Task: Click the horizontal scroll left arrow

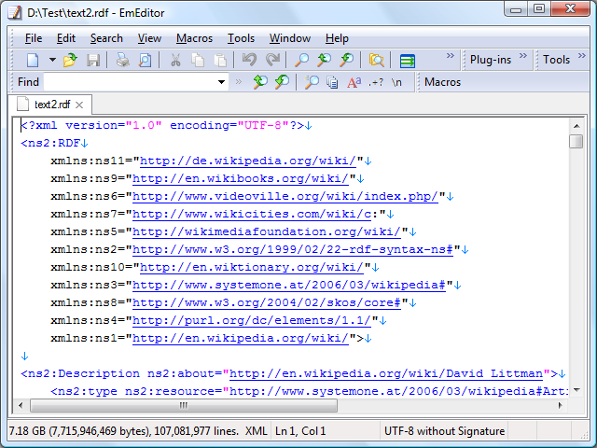Action: pyautogui.click(x=21, y=405)
